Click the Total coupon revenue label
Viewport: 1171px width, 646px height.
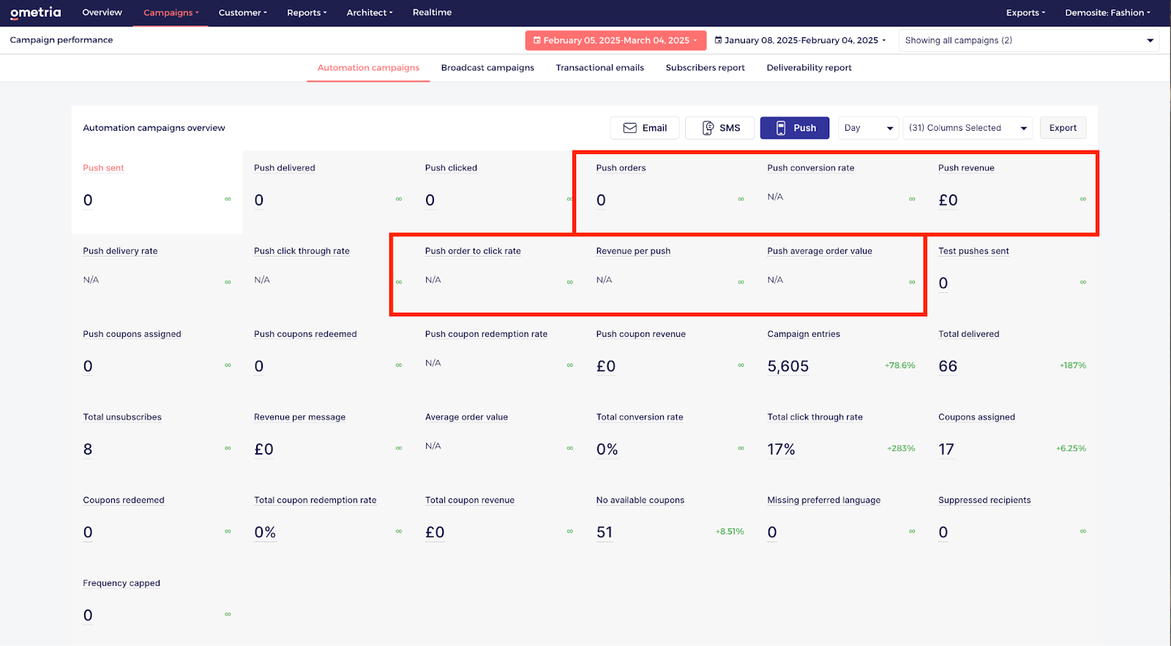coord(470,501)
